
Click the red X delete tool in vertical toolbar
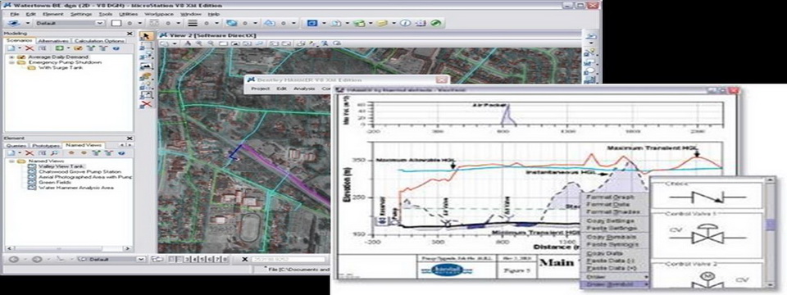pos(146,104)
